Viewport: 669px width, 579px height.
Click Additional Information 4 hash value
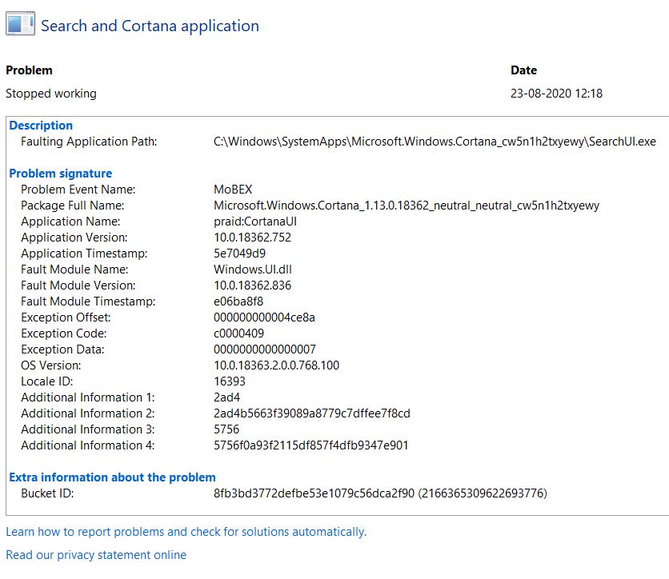[311, 445]
